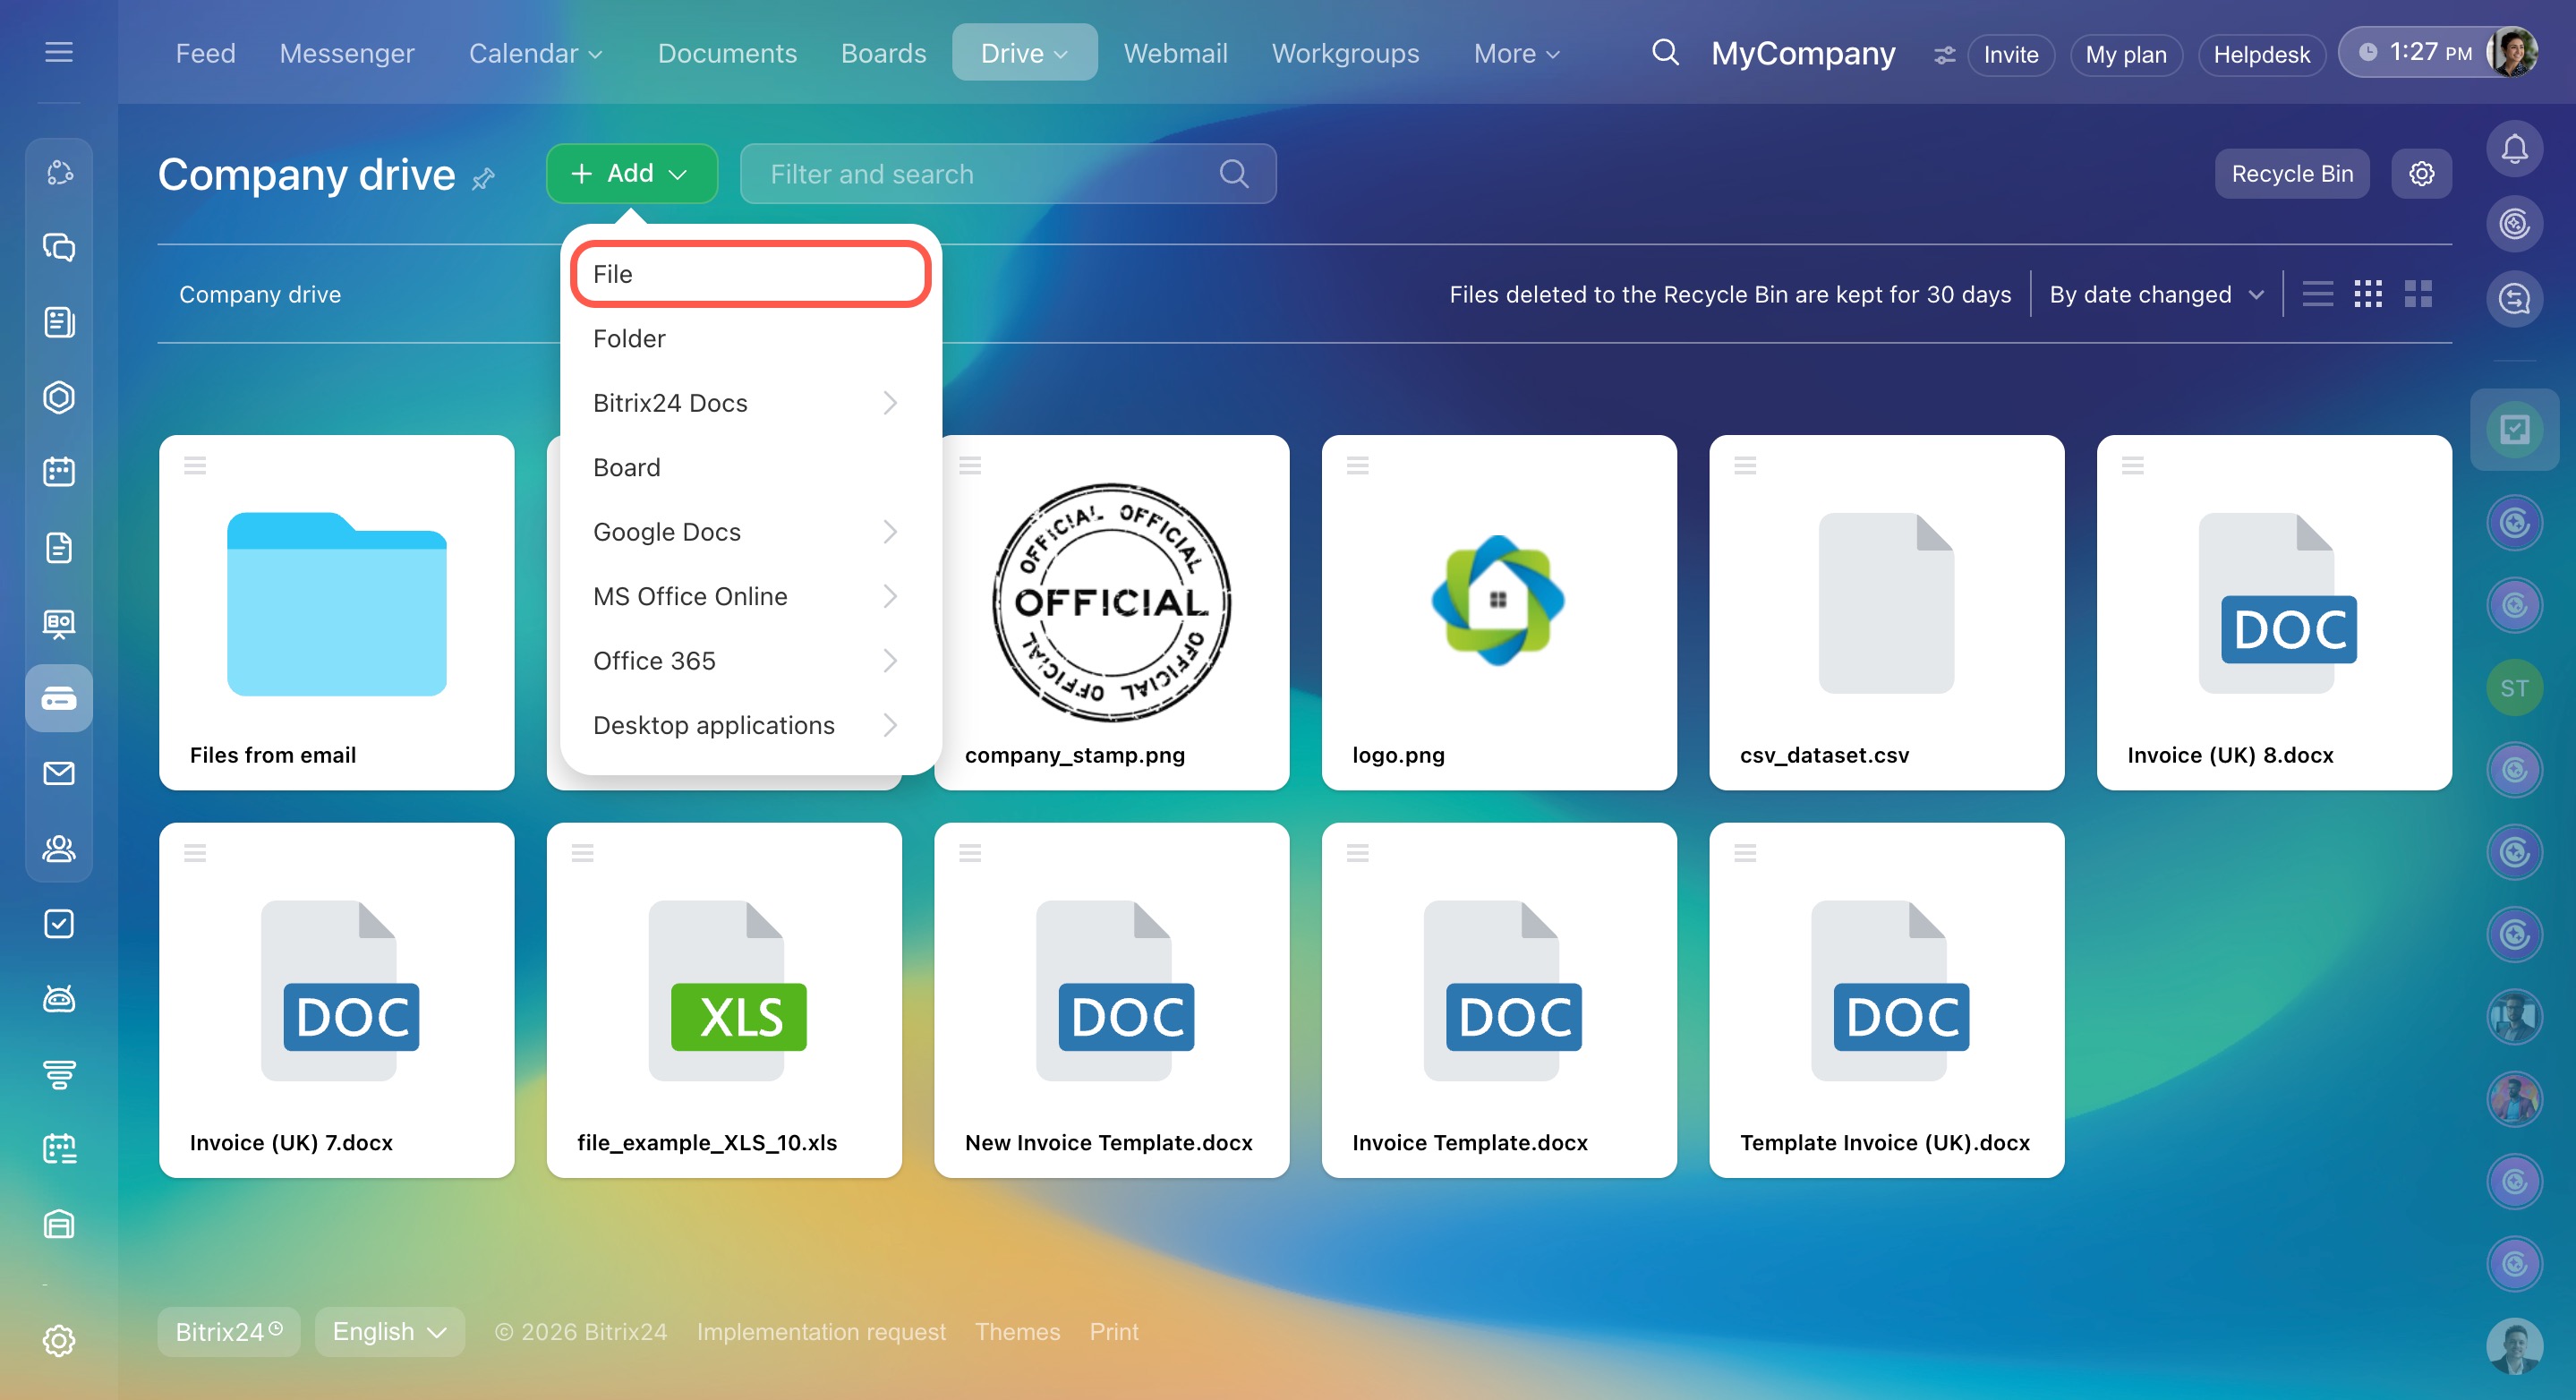This screenshot has width=2576, height=1400.
Task: Pin the Company drive page
Action: click(484, 179)
